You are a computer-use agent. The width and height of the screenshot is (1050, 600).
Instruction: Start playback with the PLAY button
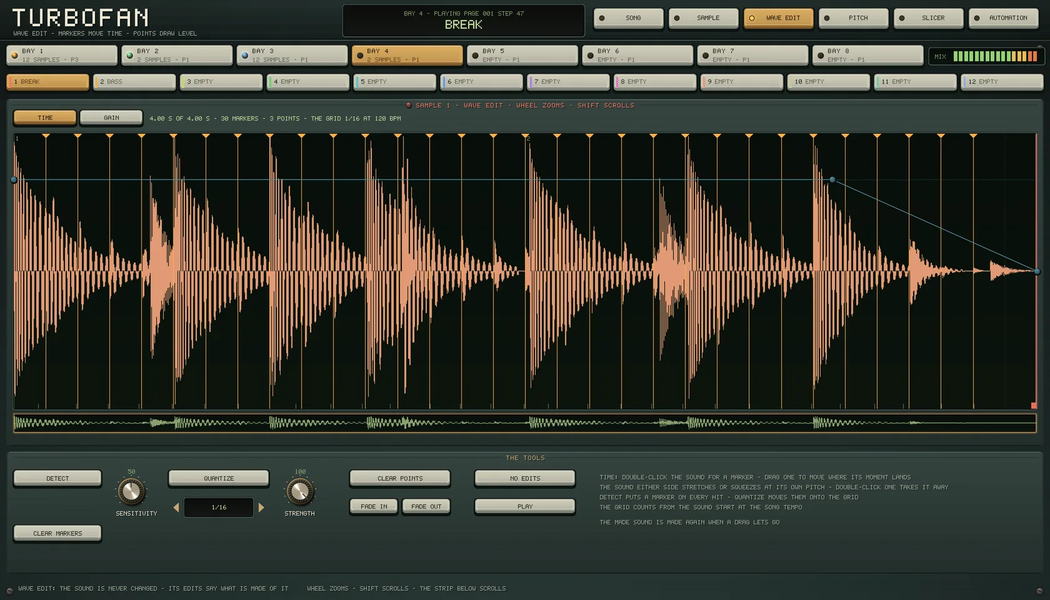[x=525, y=506]
